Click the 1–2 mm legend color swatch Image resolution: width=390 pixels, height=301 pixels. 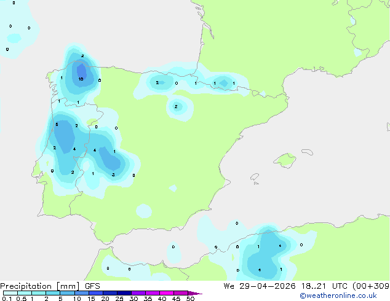tap(39, 293)
